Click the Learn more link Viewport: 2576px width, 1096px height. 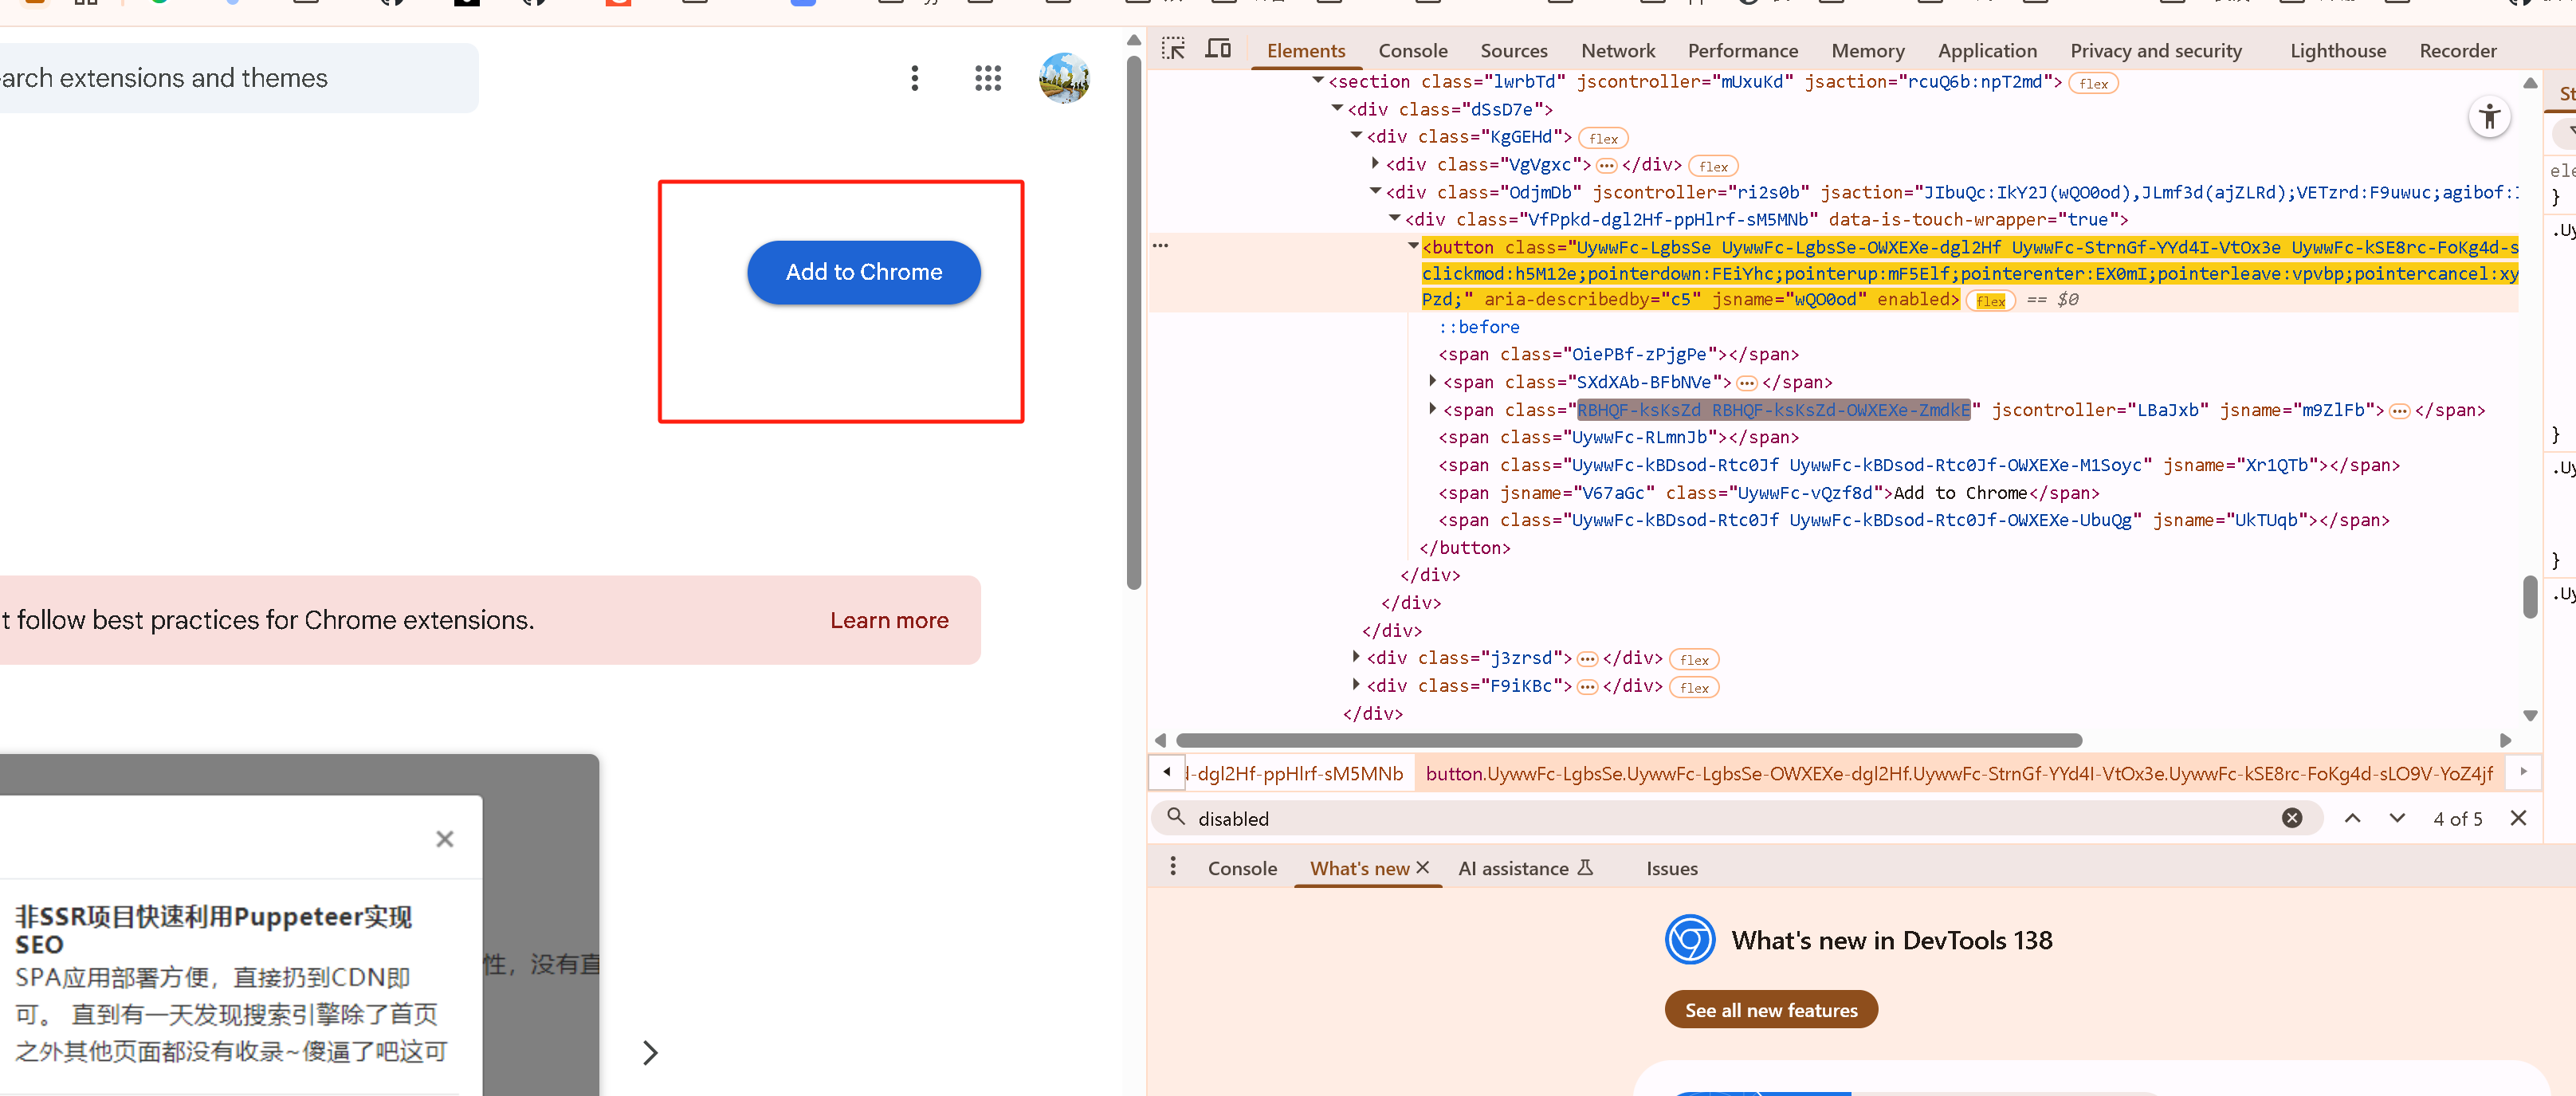click(888, 620)
